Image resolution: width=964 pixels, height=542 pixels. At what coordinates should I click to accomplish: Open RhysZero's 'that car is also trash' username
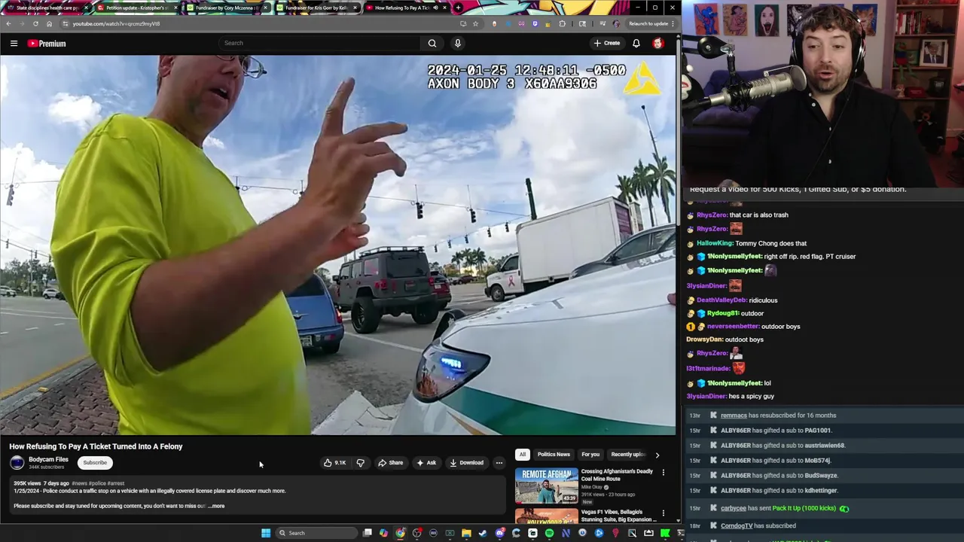coord(712,215)
